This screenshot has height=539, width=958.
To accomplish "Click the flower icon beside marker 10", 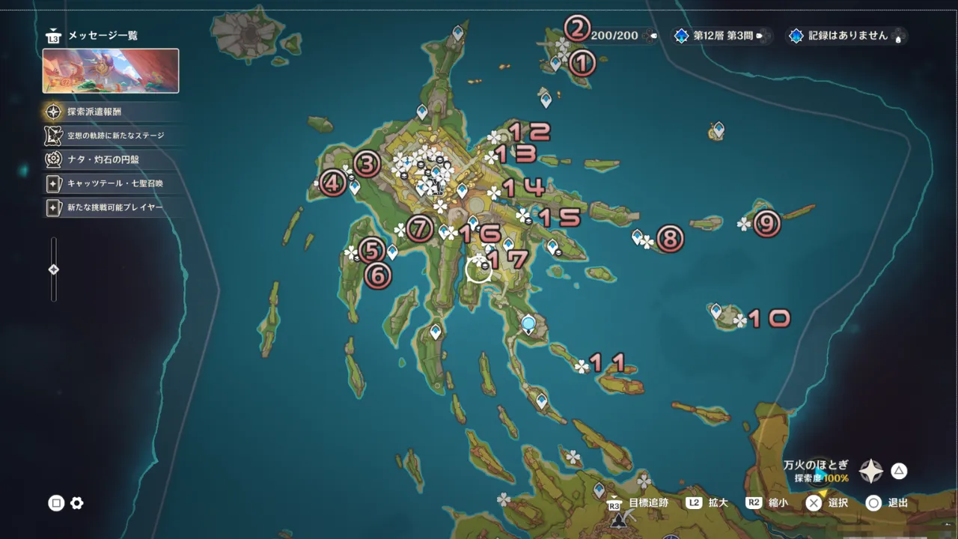I will [x=740, y=320].
